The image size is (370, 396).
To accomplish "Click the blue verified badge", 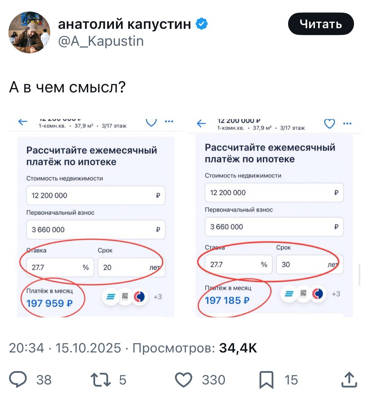I will click(x=201, y=24).
